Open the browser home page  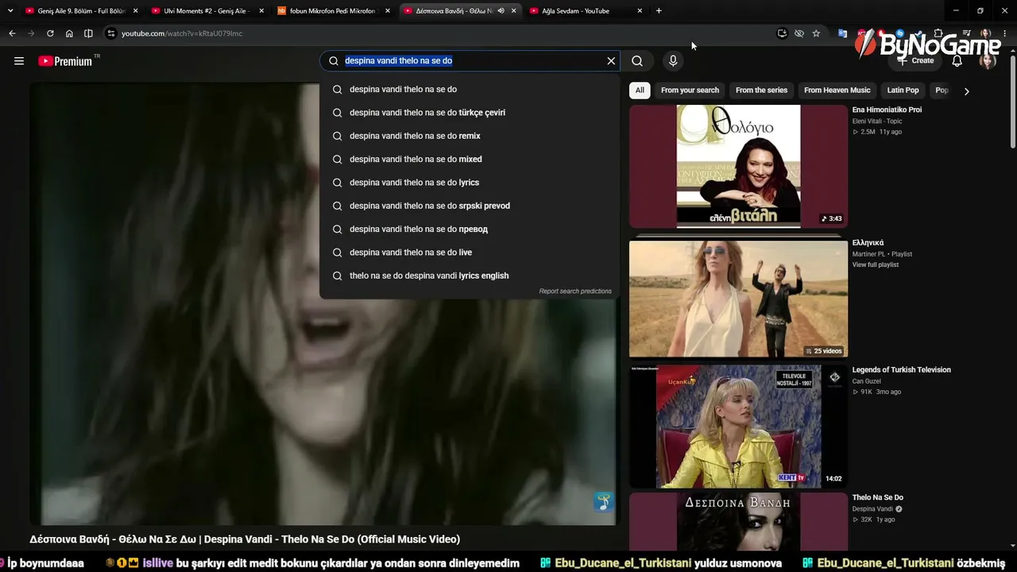pyautogui.click(x=69, y=33)
